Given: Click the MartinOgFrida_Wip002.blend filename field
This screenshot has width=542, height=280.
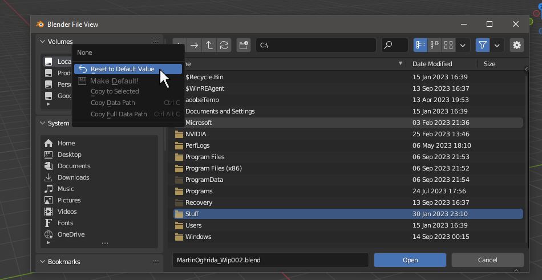Looking at the screenshot, I should click(x=270, y=260).
